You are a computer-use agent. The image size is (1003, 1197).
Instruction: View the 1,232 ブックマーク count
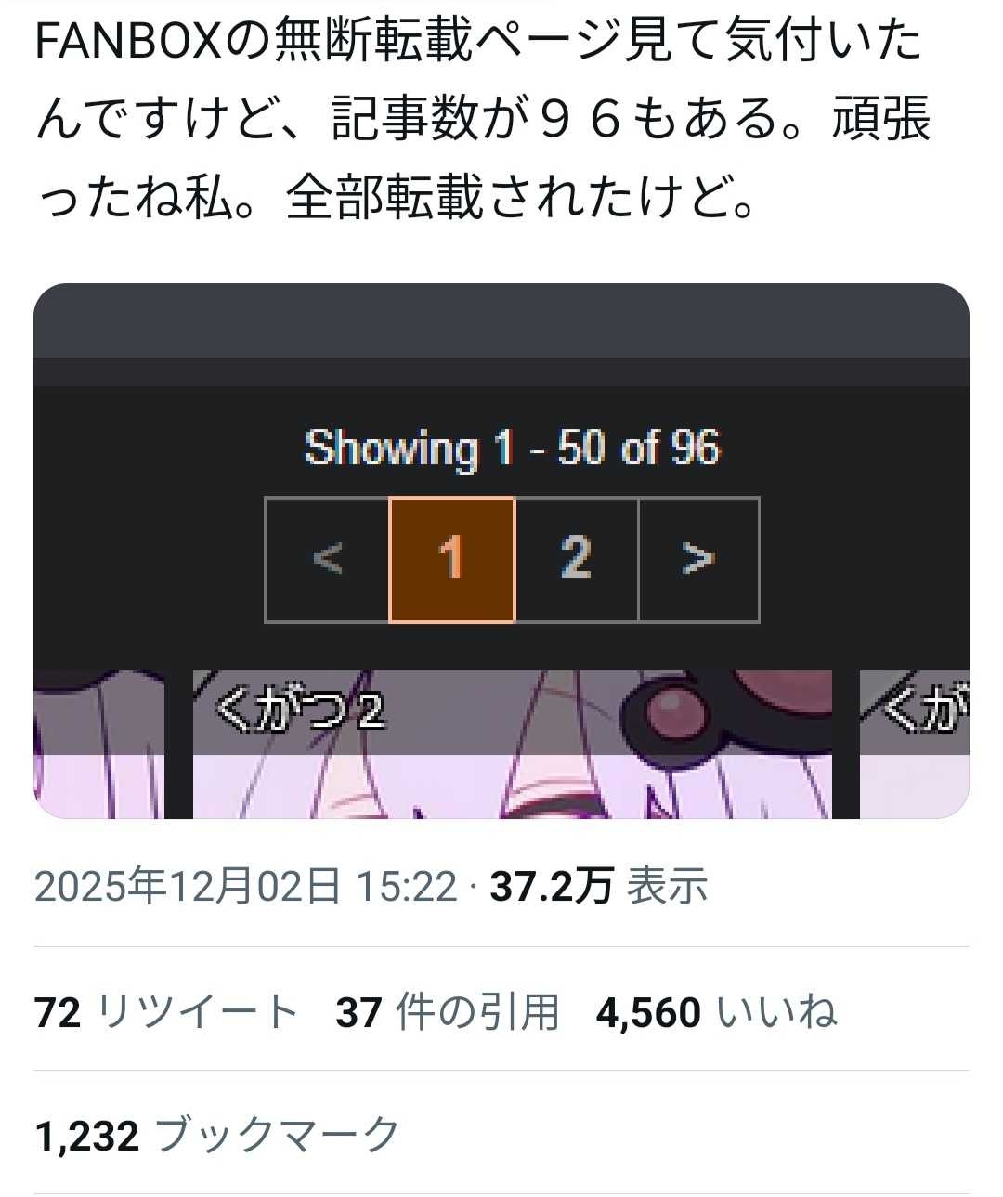(x=217, y=1136)
